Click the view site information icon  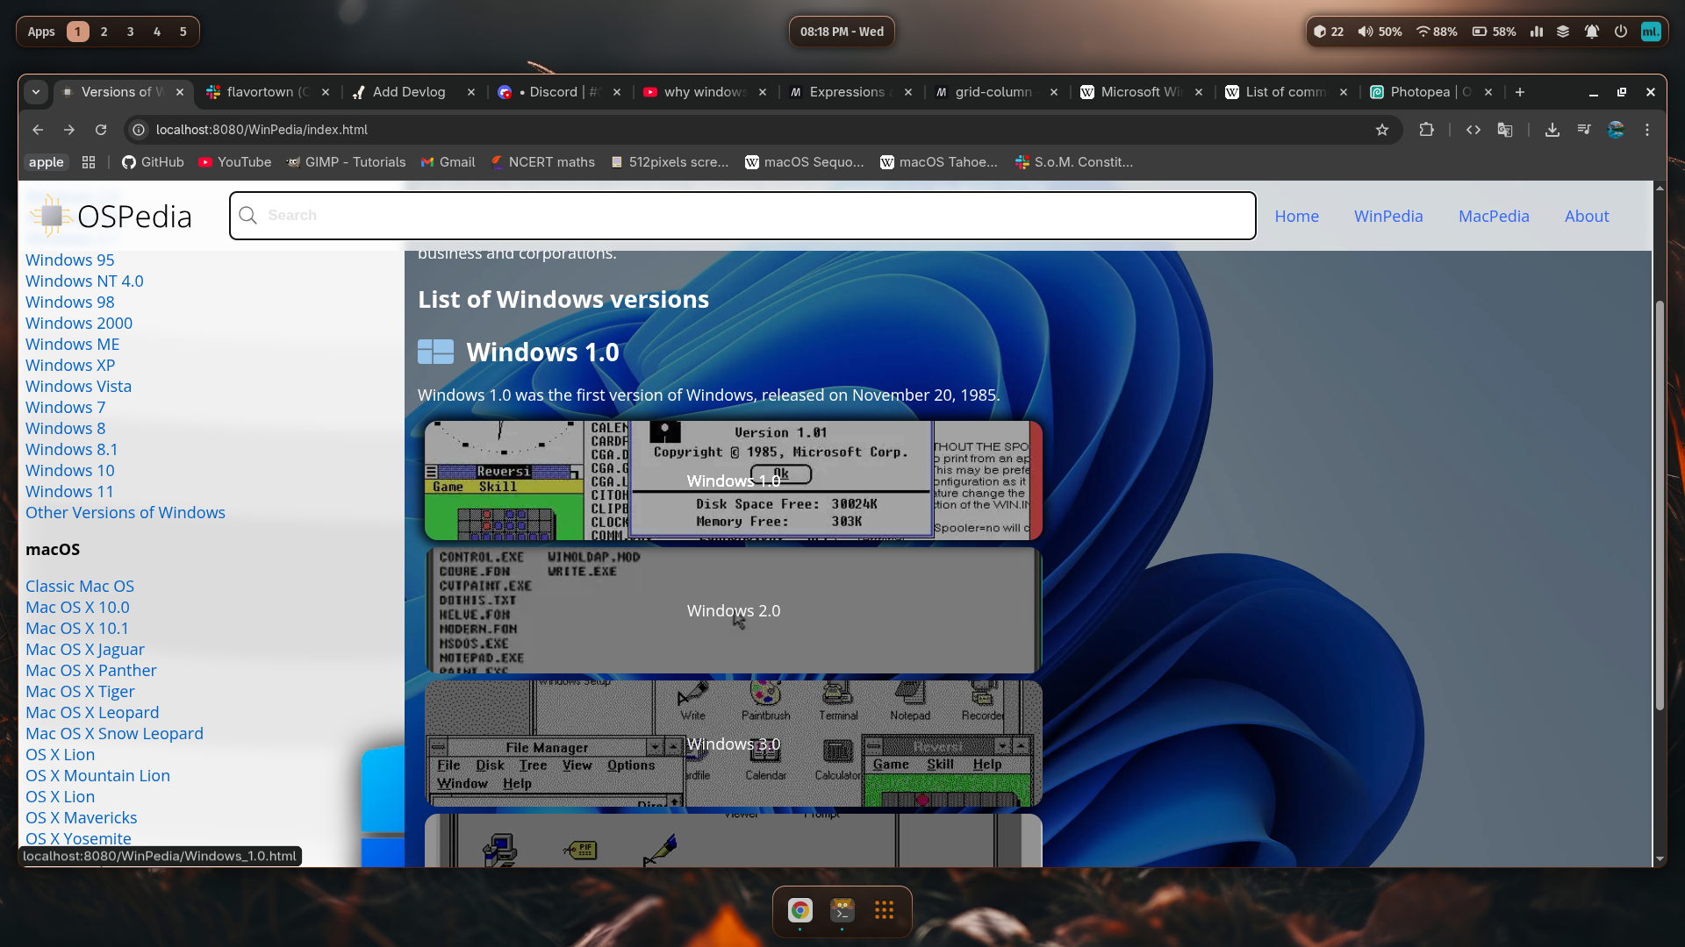(139, 130)
